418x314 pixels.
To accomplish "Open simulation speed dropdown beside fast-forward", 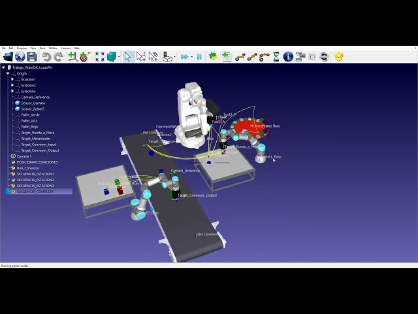I will pyautogui.click(x=192, y=57).
